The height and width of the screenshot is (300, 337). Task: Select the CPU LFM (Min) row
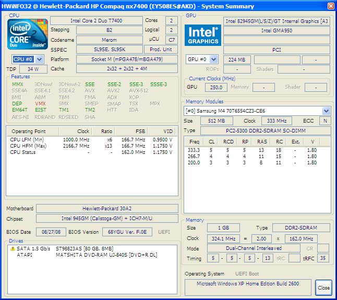(92, 140)
